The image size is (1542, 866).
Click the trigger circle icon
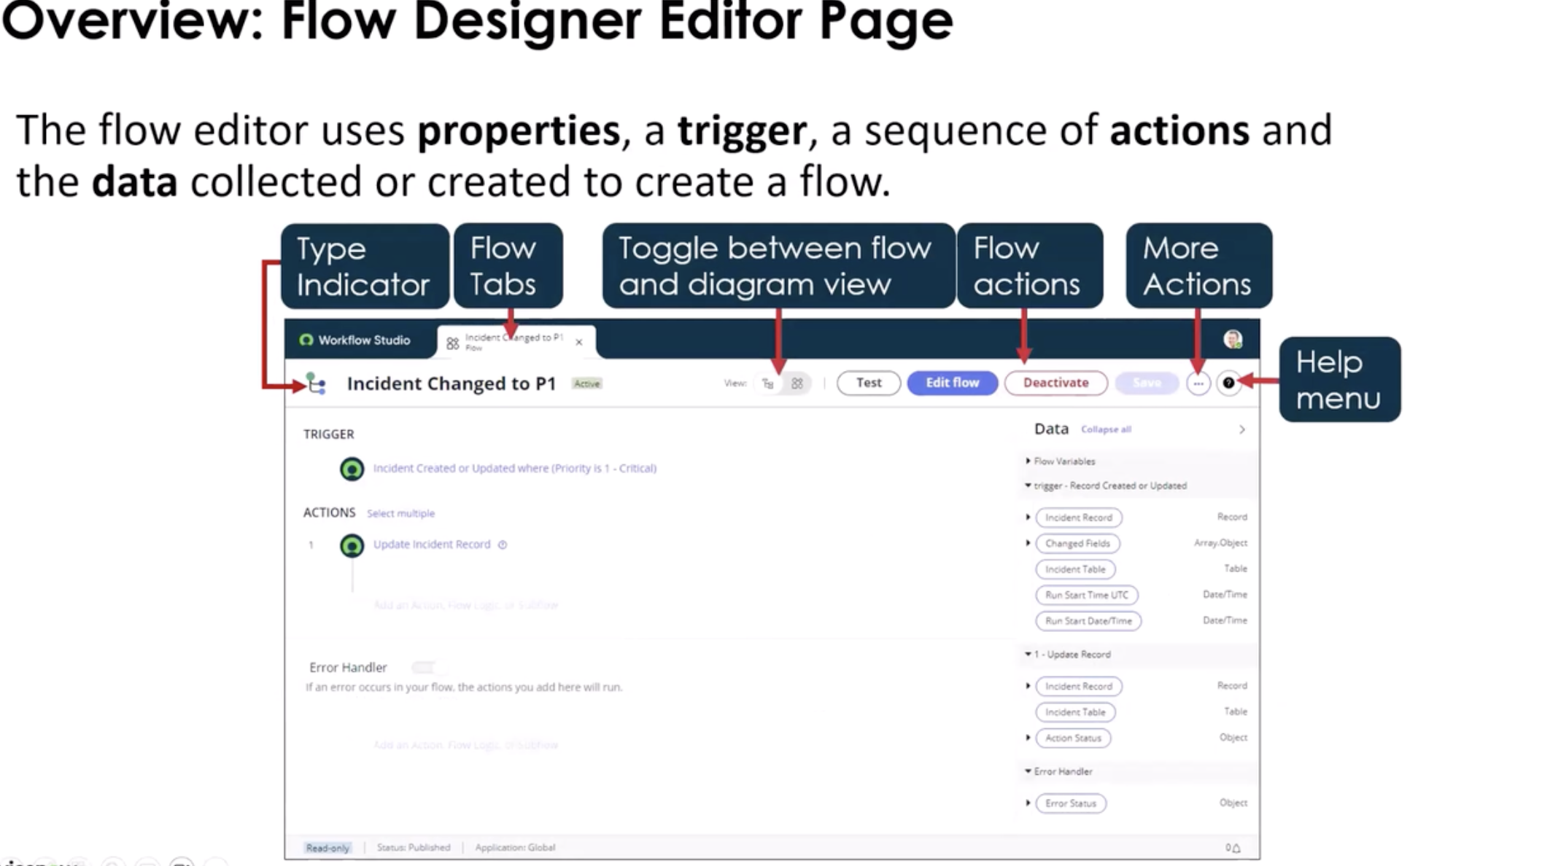click(x=352, y=469)
